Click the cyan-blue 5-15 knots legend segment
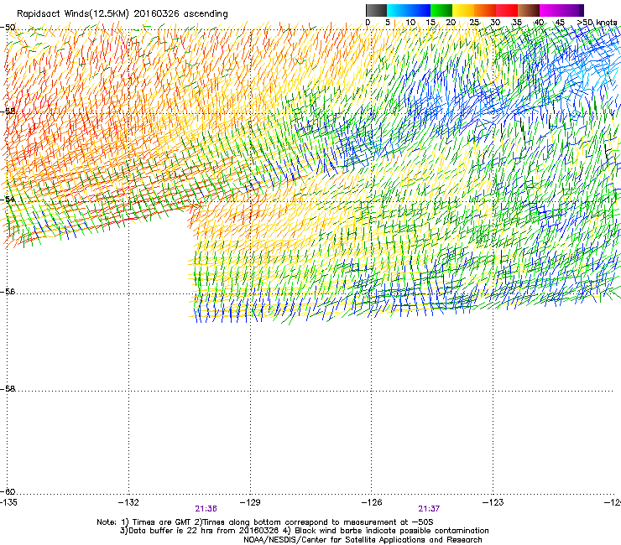This screenshot has height=545, width=621. tap(409, 10)
